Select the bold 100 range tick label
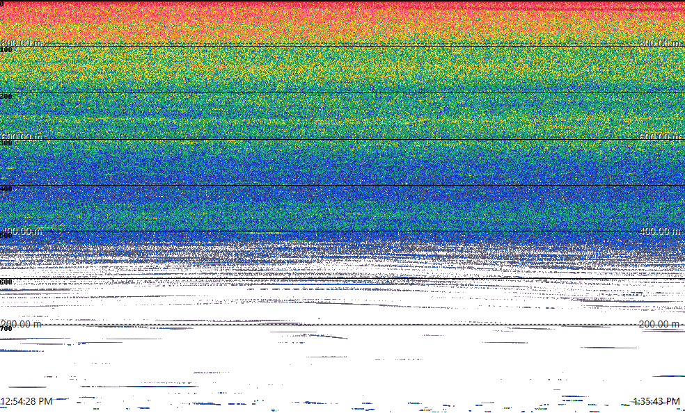685x413 pixels. coord(6,50)
